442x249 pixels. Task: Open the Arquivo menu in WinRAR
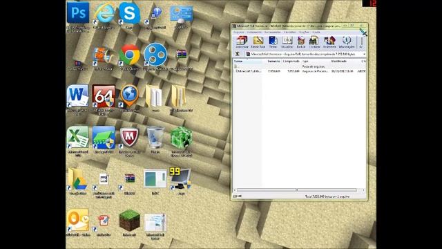(238, 33)
